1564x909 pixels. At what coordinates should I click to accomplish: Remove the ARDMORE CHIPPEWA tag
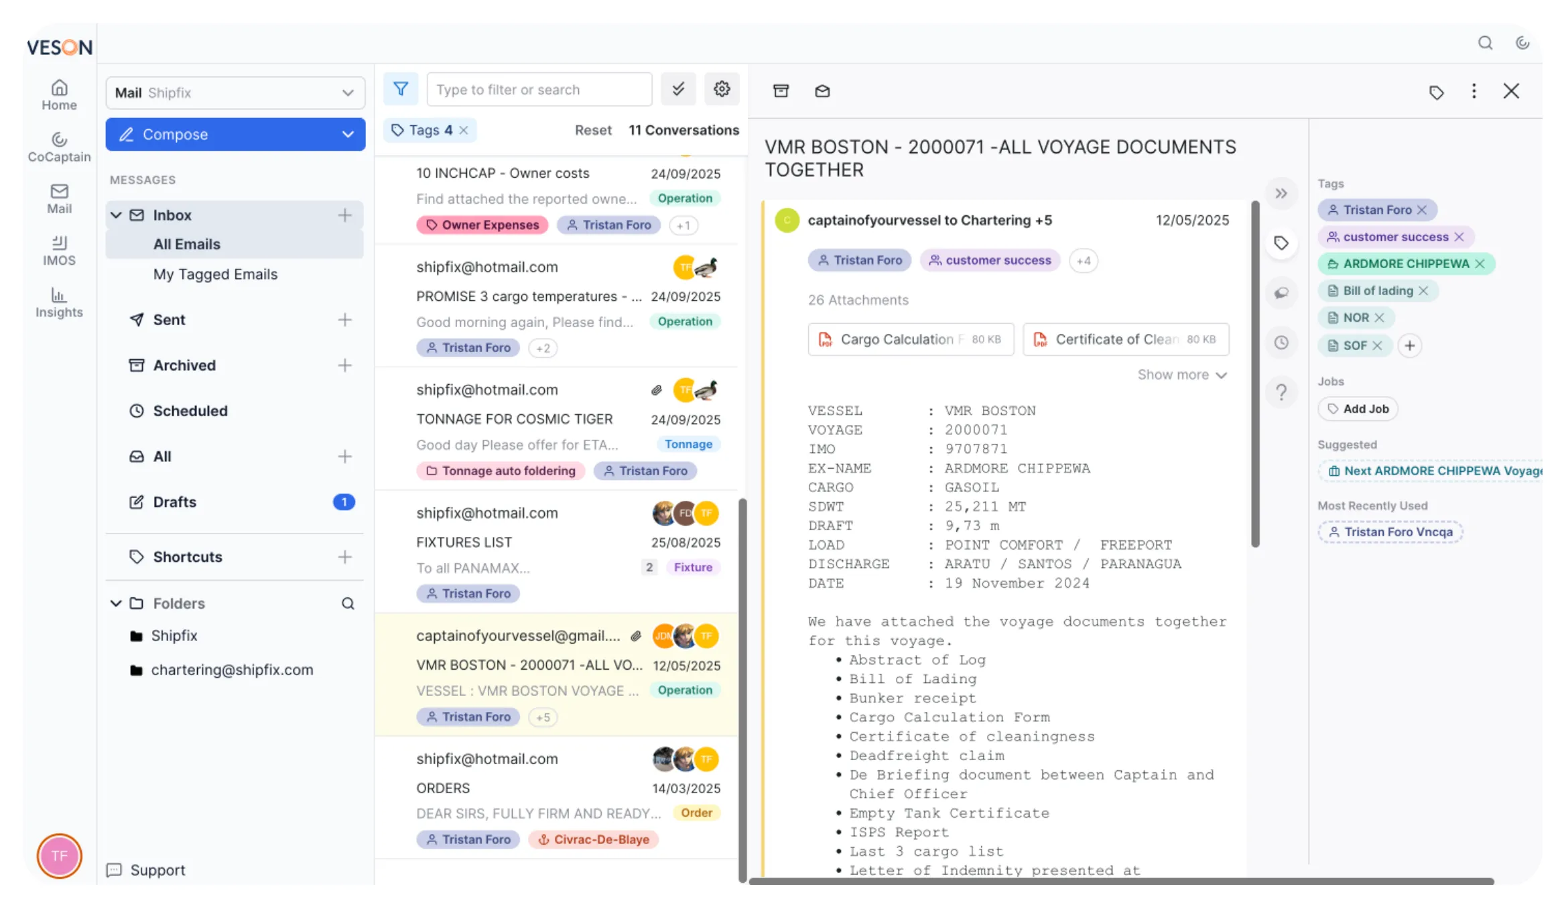(1480, 263)
